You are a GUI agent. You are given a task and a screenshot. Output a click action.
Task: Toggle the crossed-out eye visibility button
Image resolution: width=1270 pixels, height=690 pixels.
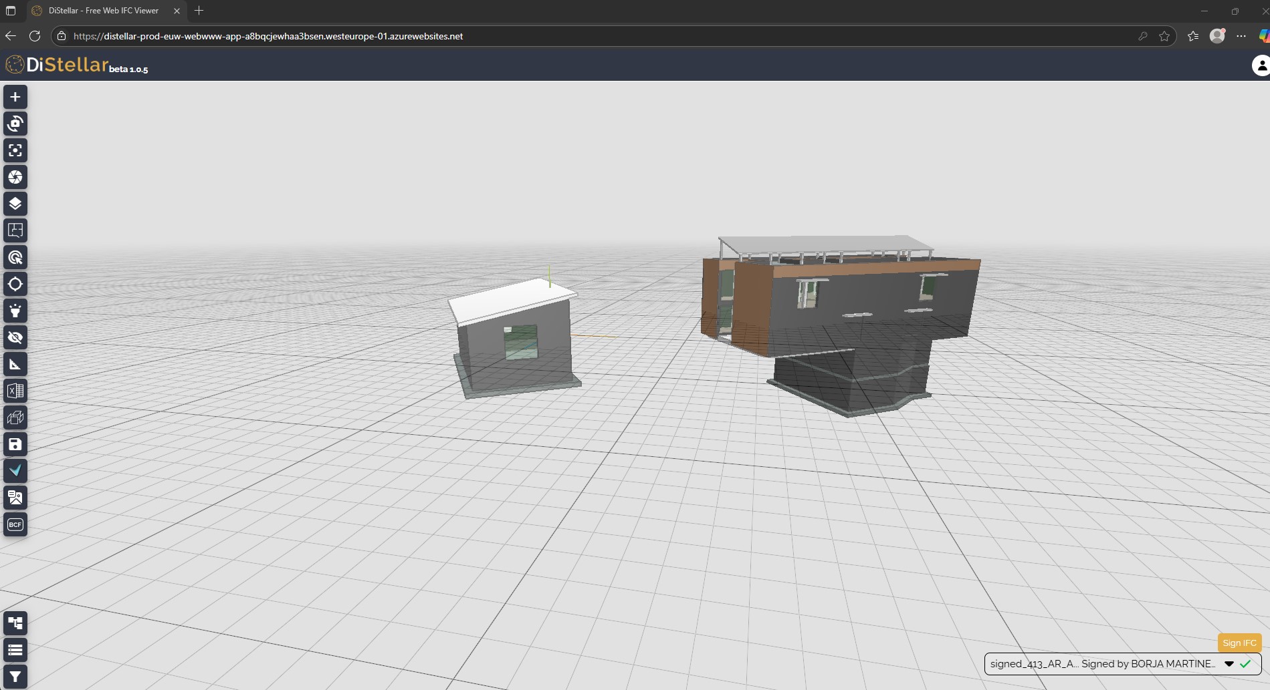[x=15, y=337]
